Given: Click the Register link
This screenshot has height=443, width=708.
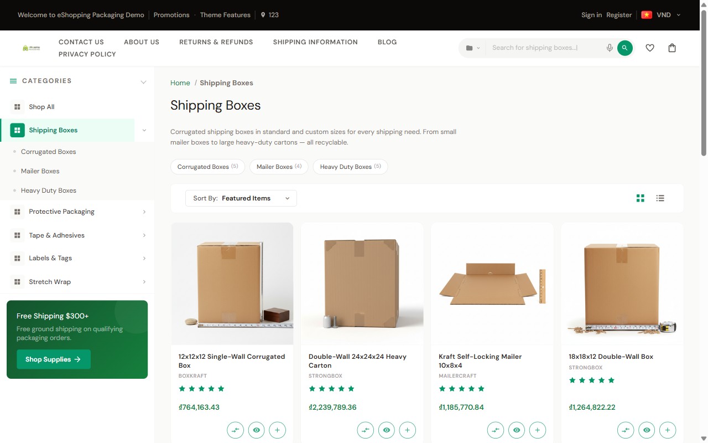Looking at the screenshot, I should pyautogui.click(x=619, y=15).
